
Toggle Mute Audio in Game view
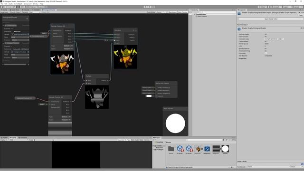(135, 140)
